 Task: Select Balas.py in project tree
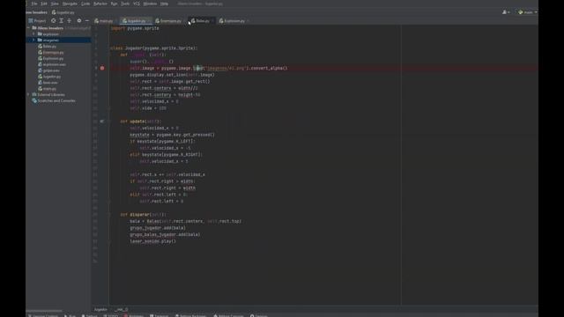tap(48, 47)
